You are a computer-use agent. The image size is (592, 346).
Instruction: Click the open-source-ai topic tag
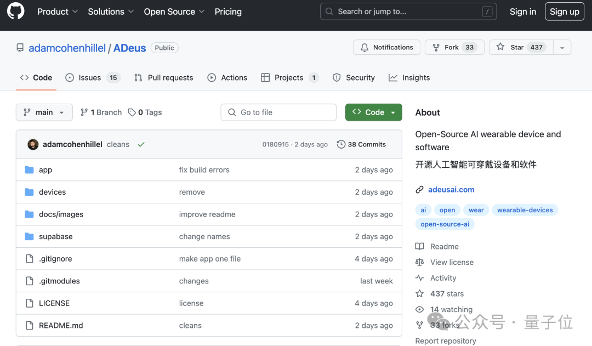click(445, 224)
